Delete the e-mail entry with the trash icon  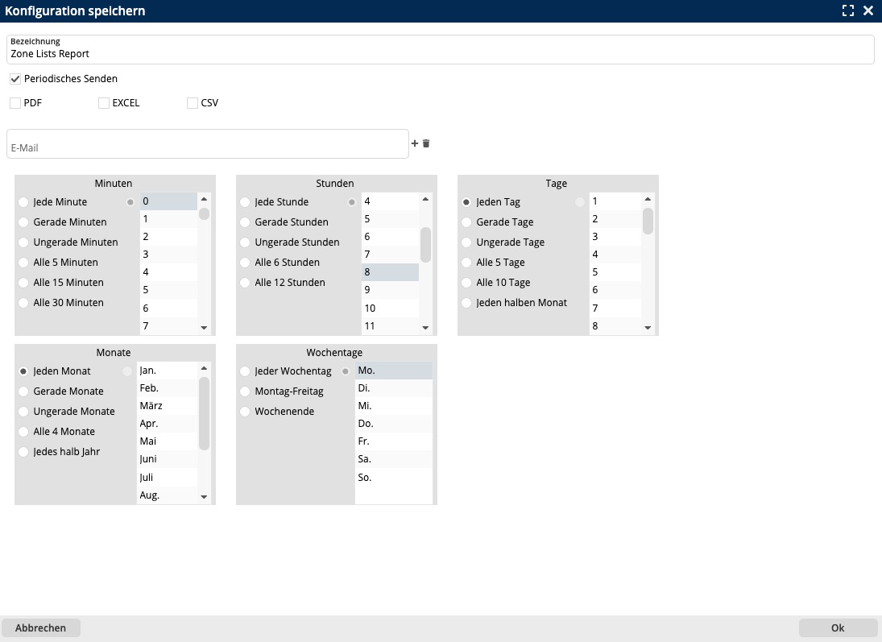426,143
